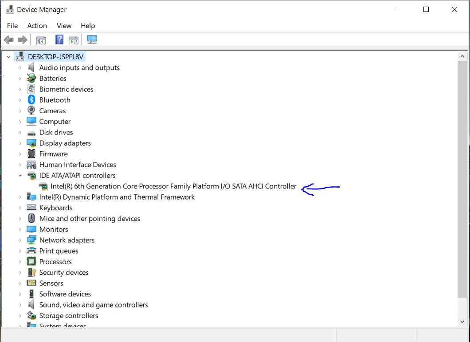The image size is (470, 342).
Task: Select the Firmware chip icon
Action: (x=31, y=154)
